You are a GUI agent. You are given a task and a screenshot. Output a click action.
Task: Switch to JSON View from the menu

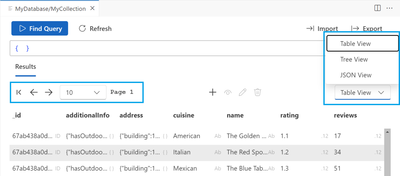356,75
